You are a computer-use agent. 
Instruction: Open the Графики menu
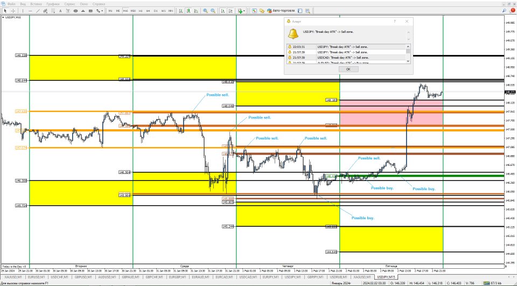click(x=53, y=4)
